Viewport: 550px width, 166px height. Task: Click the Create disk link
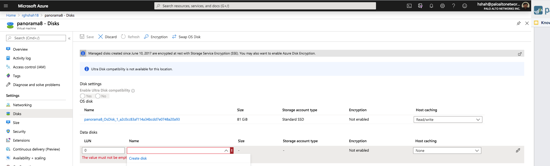point(138,158)
